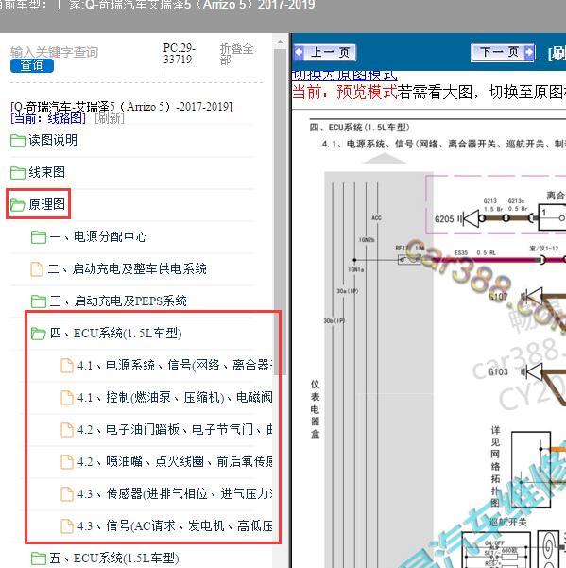
Task: Click document icon beside 二、启动充电及整车供电系统
Action: pos(37,269)
